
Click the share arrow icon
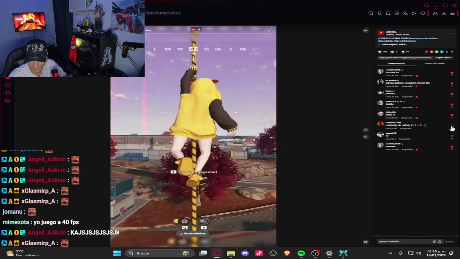(452, 52)
